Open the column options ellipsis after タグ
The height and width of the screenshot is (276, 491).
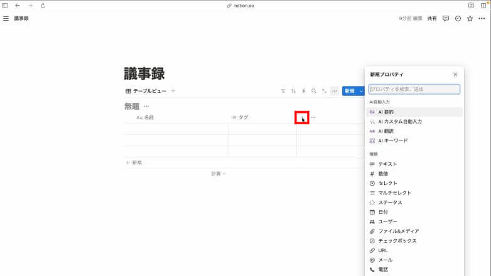coord(313,118)
